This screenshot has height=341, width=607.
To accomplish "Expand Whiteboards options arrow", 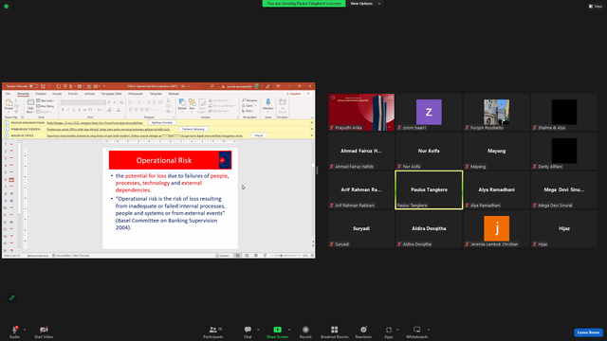I will 429,330.
